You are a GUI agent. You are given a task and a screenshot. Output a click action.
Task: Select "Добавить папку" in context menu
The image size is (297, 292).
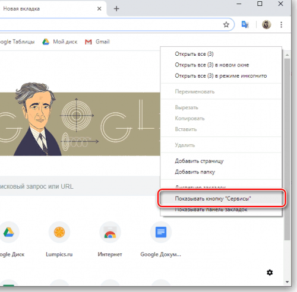221,172
